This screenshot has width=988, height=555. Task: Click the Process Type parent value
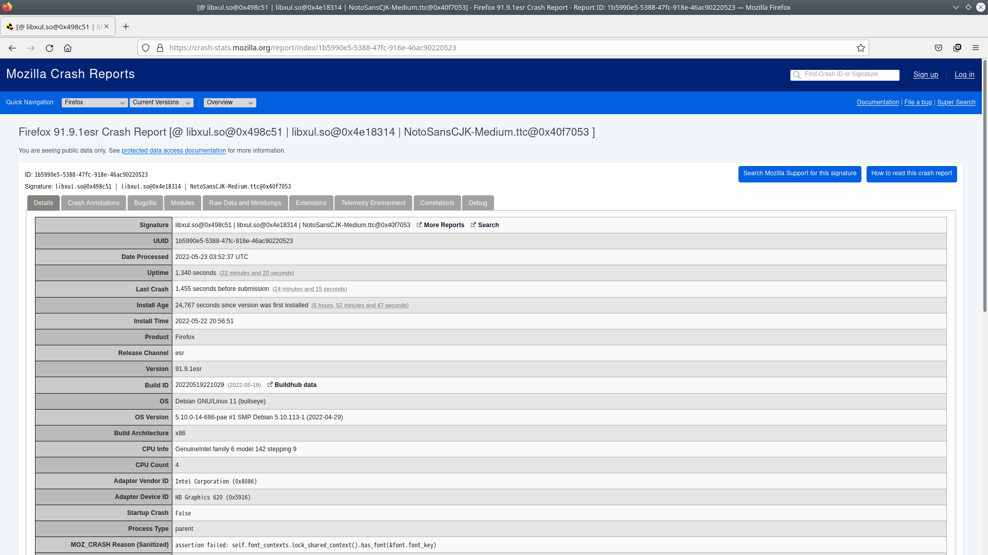pyautogui.click(x=184, y=529)
